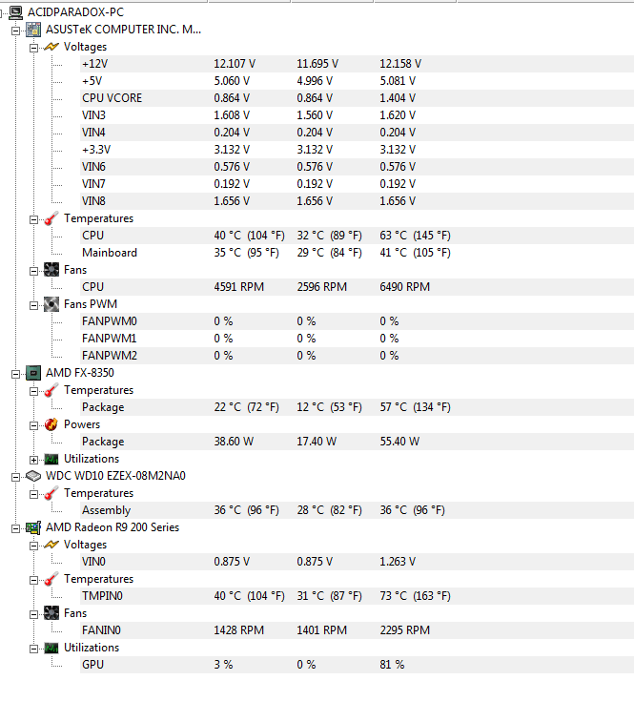Select the CPU VCORE voltage row
Image resolution: width=634 pixels, height=701 pixels.
click(x=357, y=98)
